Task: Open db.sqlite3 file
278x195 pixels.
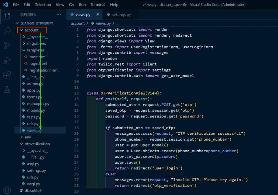Action: [x=33, y=191]
